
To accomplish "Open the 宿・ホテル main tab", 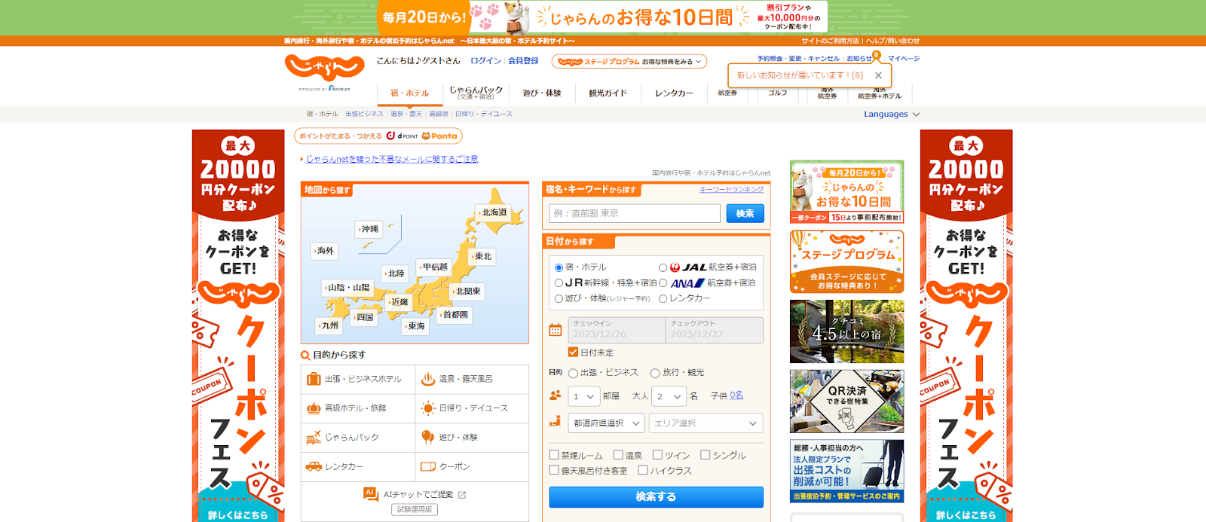I will click(409, 93).
